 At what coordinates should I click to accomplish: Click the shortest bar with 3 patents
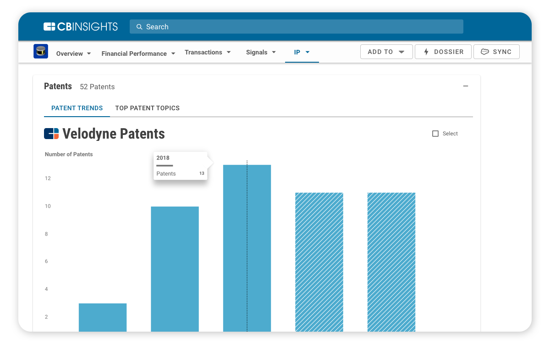(x=103, y=317)
